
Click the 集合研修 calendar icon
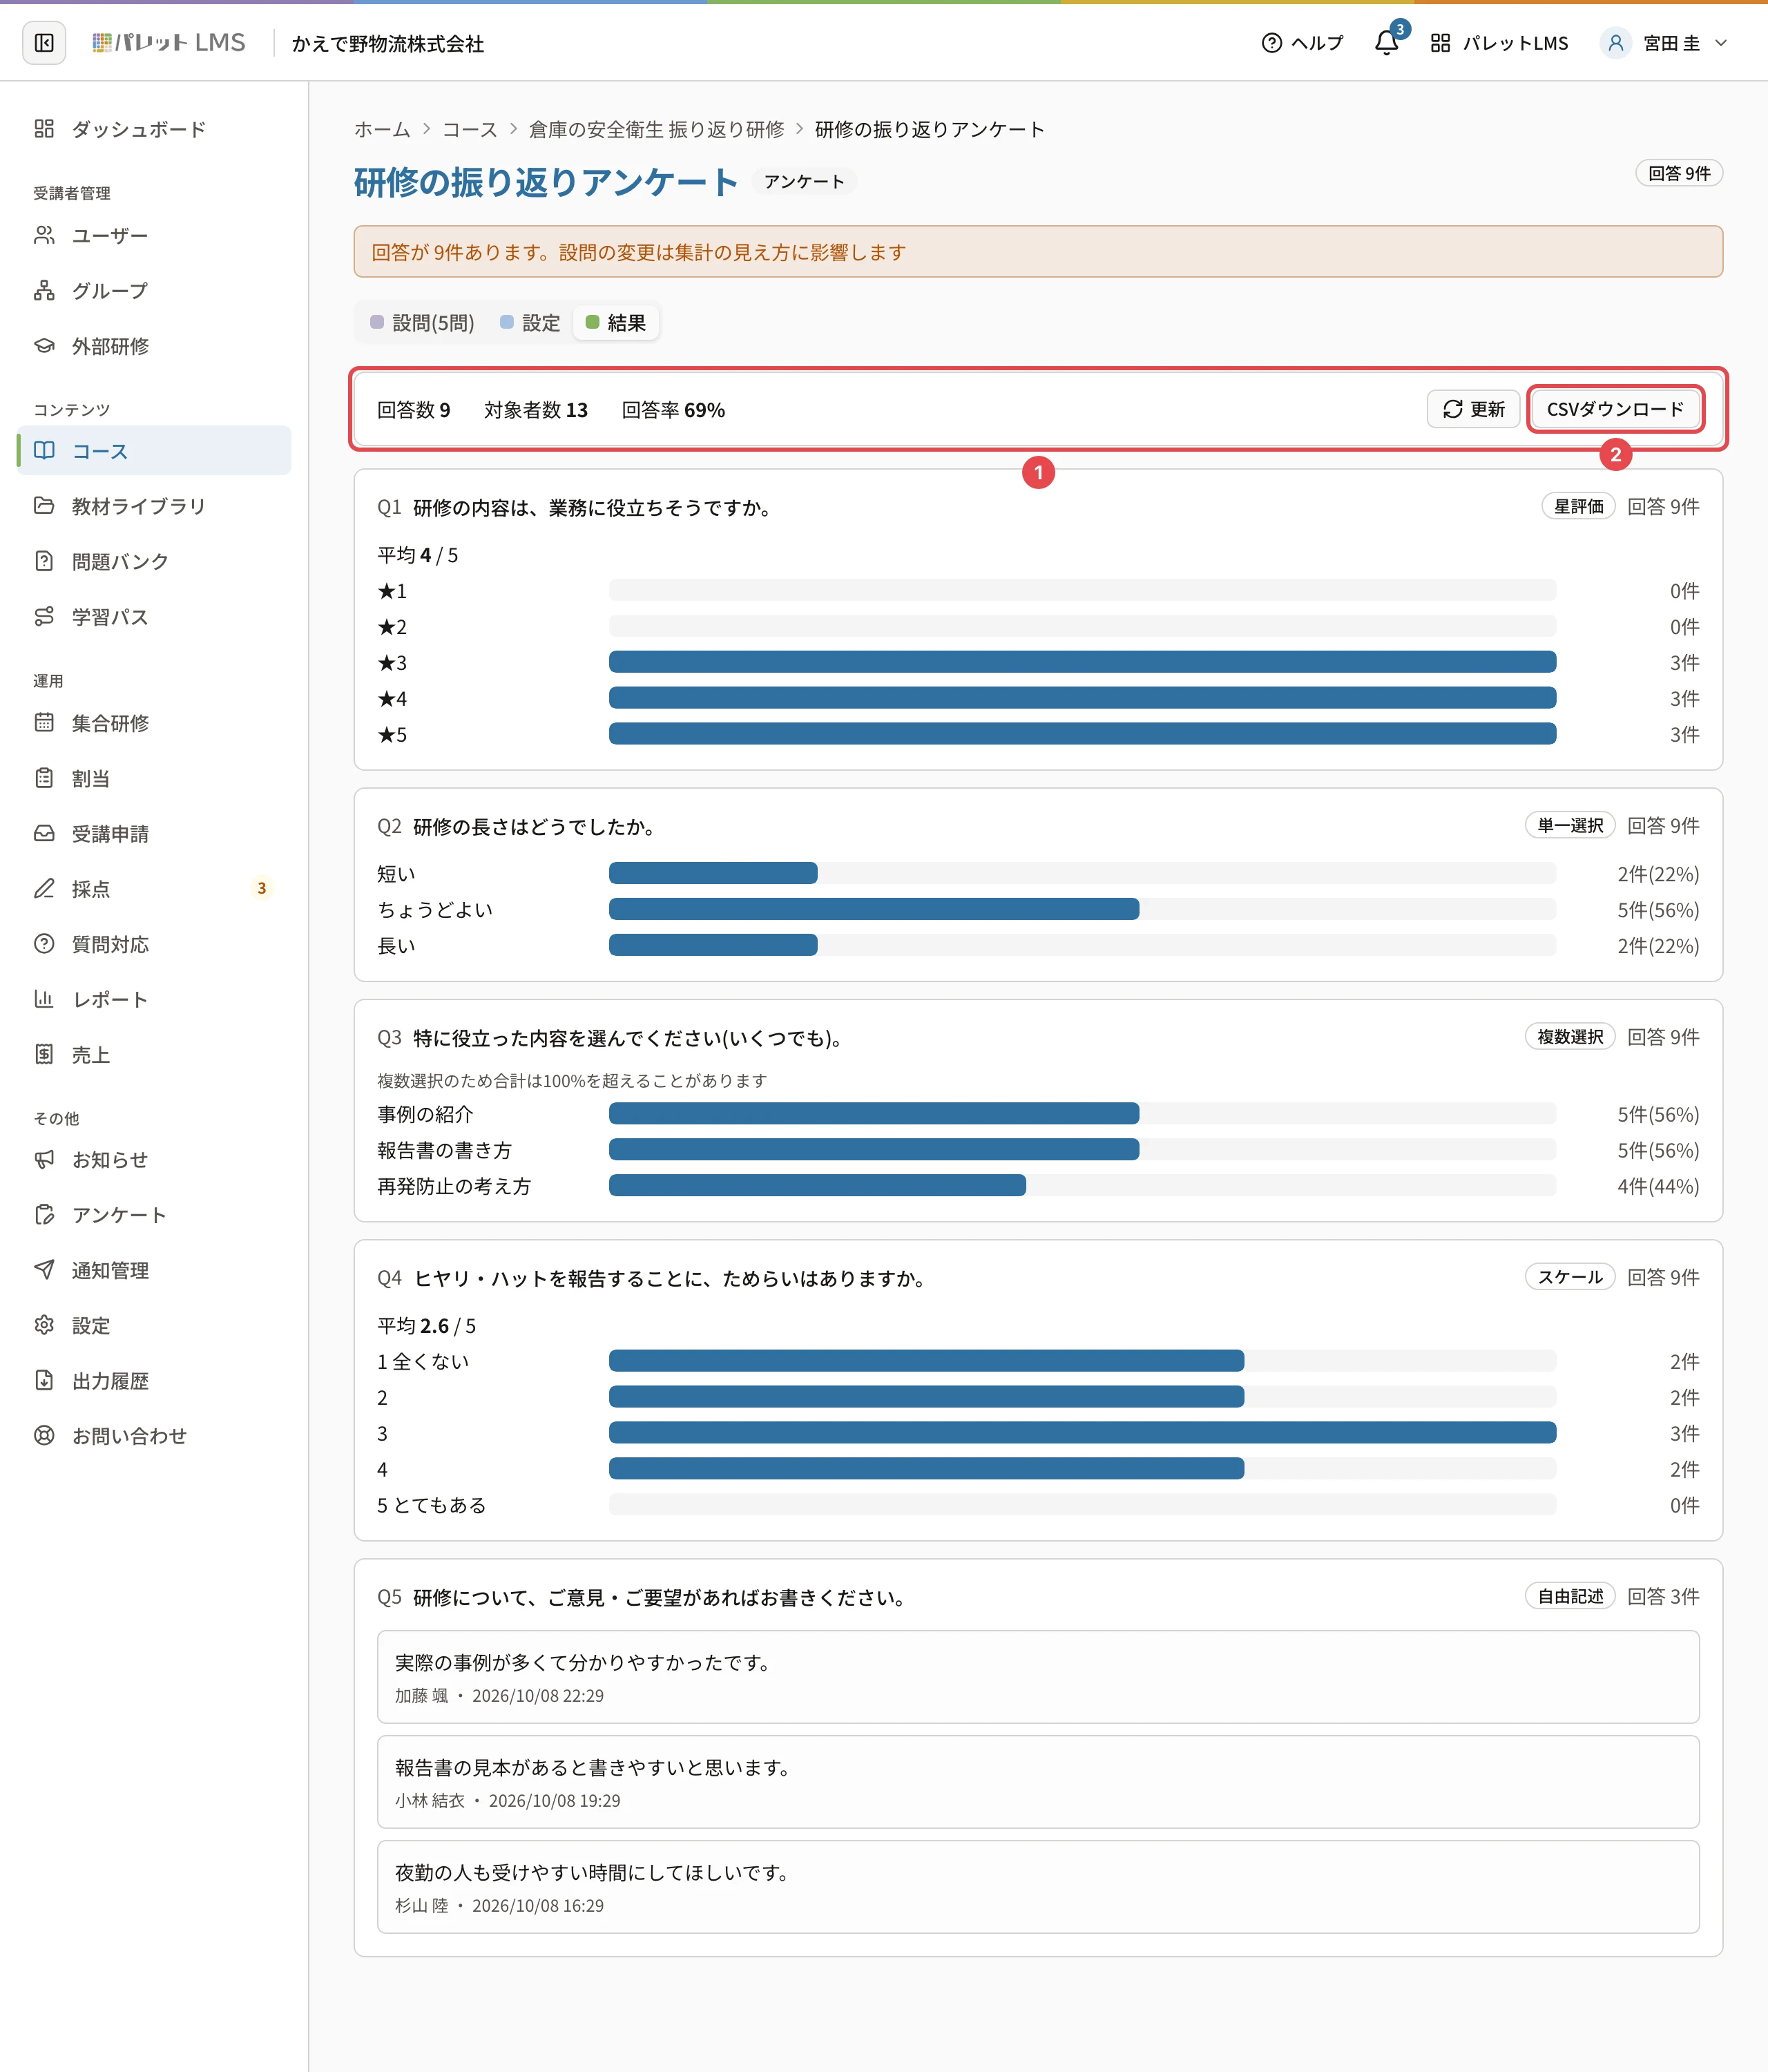click(x=44, y=723)
